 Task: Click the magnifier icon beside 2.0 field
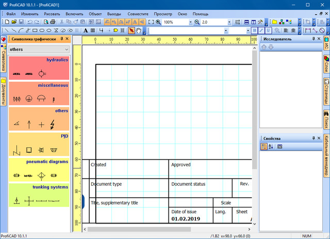pos(197,22)
